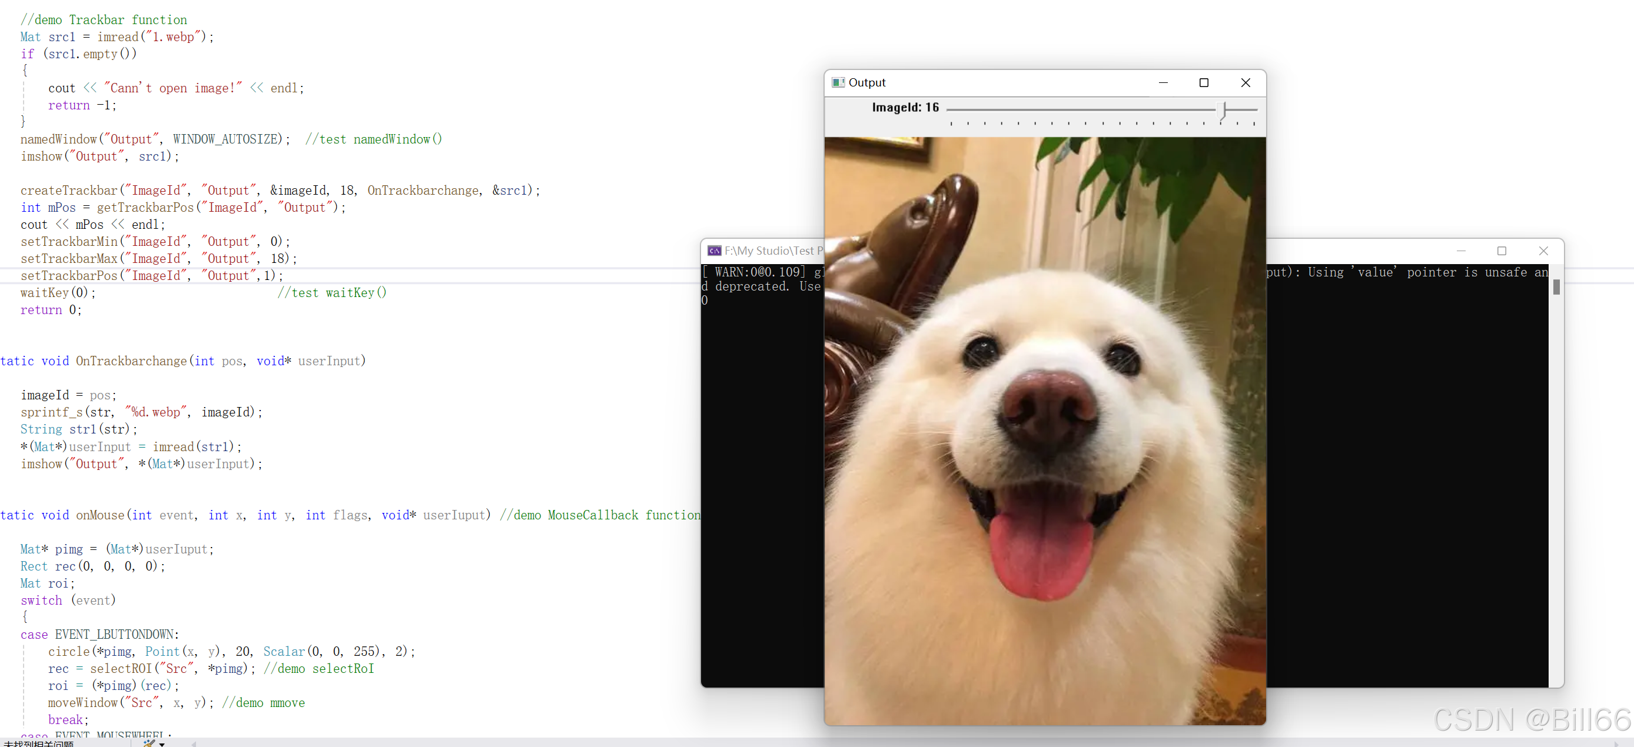Click the 'case EVENT_LBUTTONDOWN:' line
This screenshot has height=747, width=1634.
(x=100, y=635)
